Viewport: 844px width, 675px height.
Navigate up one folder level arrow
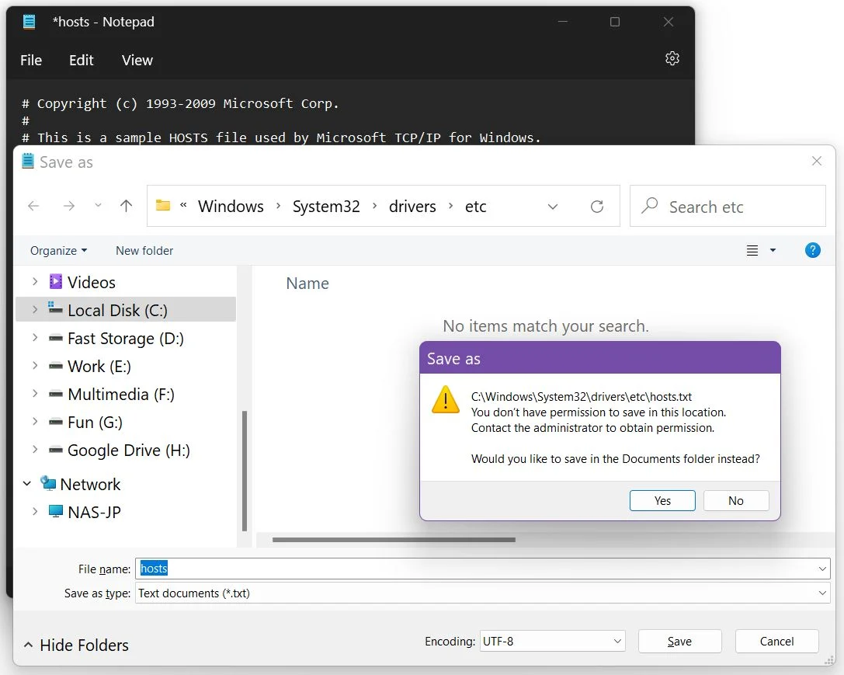(x=126, y=206)
